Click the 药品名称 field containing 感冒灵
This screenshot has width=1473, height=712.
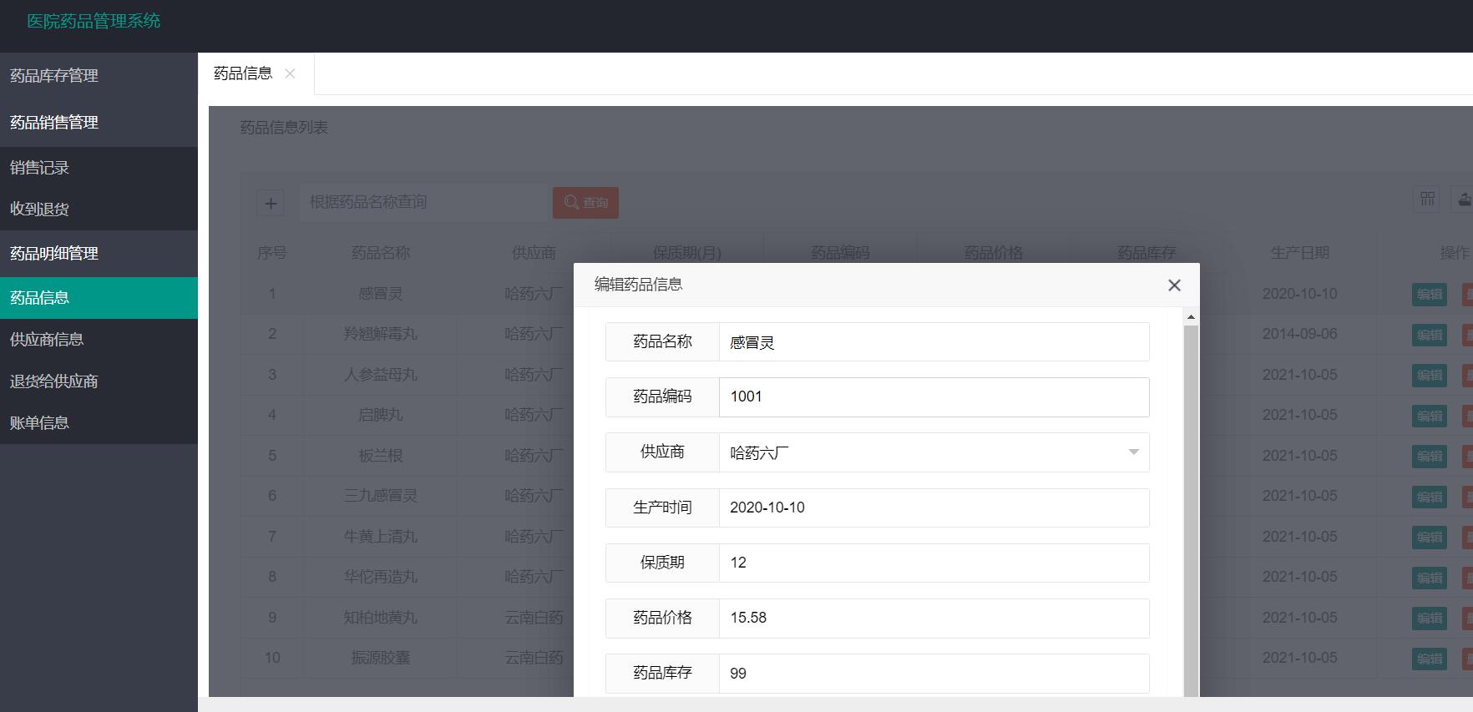(x=934, y=342)
